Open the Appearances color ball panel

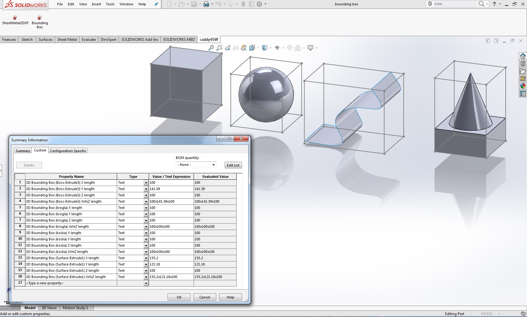[523, 86]
